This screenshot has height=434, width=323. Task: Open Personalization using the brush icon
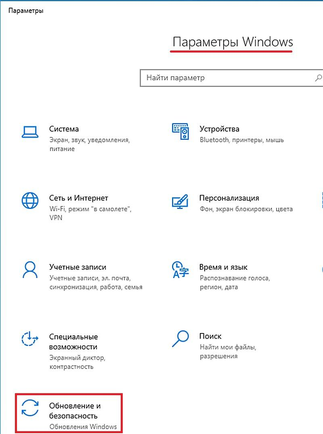pos(180,202)
